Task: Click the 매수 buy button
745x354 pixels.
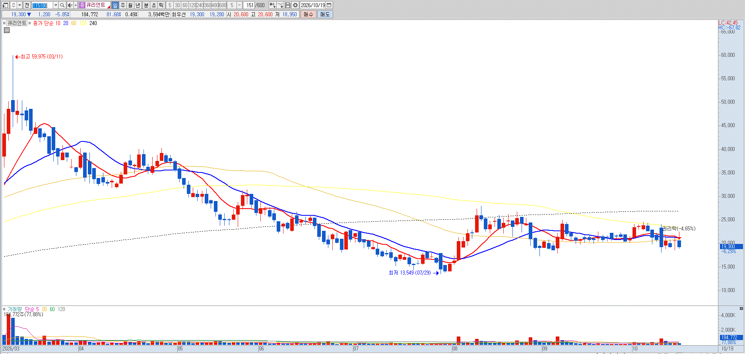Action: (308, 14)
